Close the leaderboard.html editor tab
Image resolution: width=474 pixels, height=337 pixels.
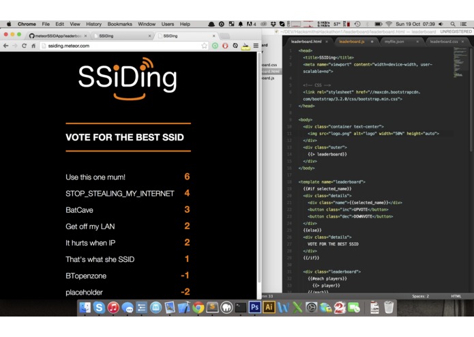click(x=327, y=42)
